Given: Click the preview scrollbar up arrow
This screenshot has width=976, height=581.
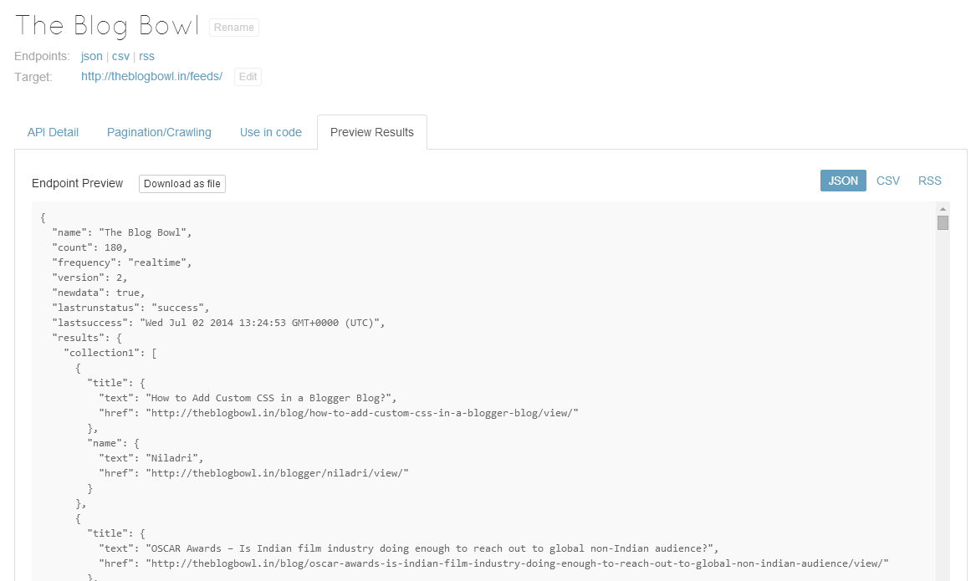Looking at the screenshot, I should coord(943,208).
